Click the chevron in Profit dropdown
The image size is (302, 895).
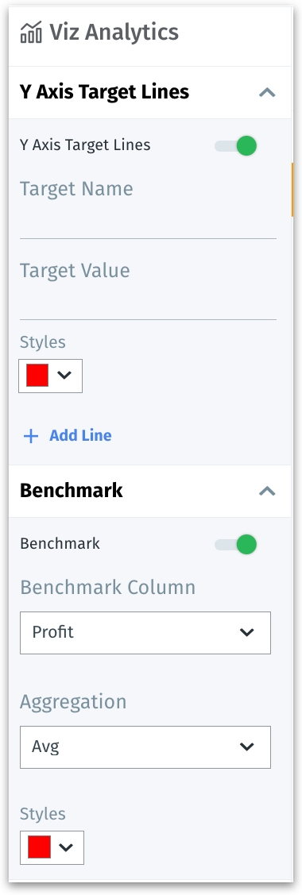[246, 632]
